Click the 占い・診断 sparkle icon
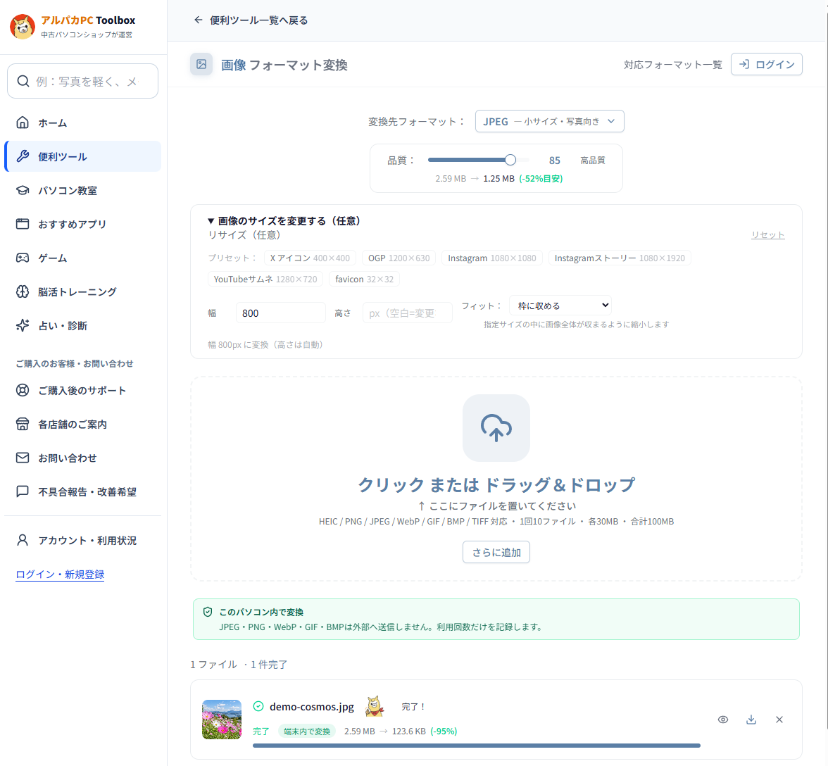This screenshot has height=766, width=828. click(x=23, y=325)
